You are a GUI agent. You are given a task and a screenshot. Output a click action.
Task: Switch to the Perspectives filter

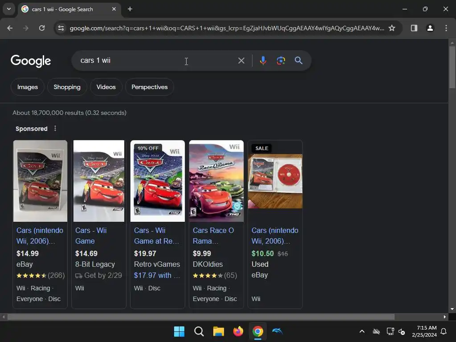coord(150,87)
